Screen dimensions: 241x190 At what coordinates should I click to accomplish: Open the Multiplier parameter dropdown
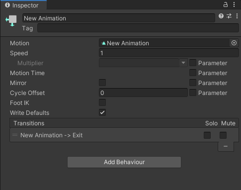(x=143, y=63)
